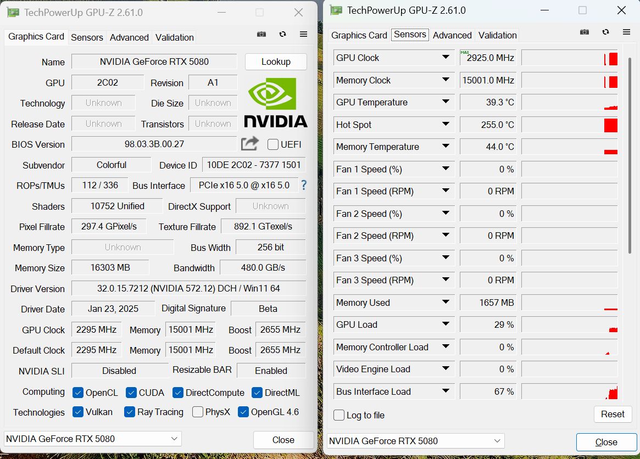The height and width of the screenshot is (459, 640).
Task: Open the GPU Temperature sensor dropdown arrow
Action: click(x=446, y=102)
